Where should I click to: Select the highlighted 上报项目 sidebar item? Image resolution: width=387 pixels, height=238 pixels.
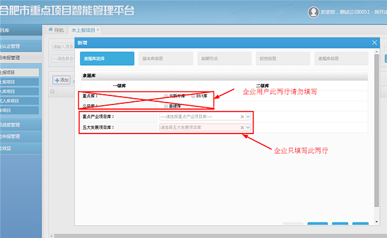coord(19,72)
